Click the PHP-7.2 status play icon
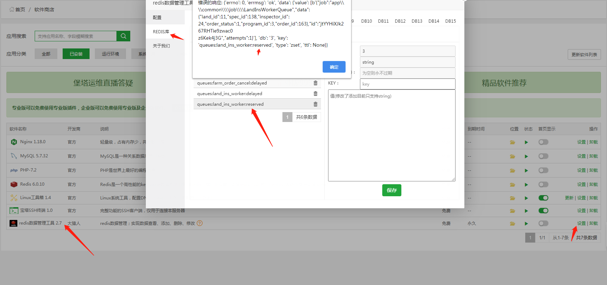This screenshot has height=285, width=607. (526, 170)
